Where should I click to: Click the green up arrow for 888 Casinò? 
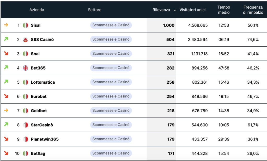pyautogui.click(x=6, y=39)
